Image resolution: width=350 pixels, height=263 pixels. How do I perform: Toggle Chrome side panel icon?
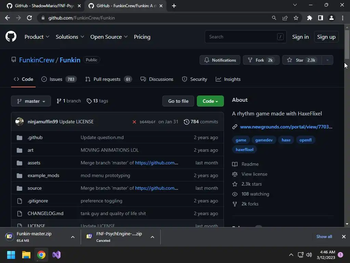click(x=321, y=18)
